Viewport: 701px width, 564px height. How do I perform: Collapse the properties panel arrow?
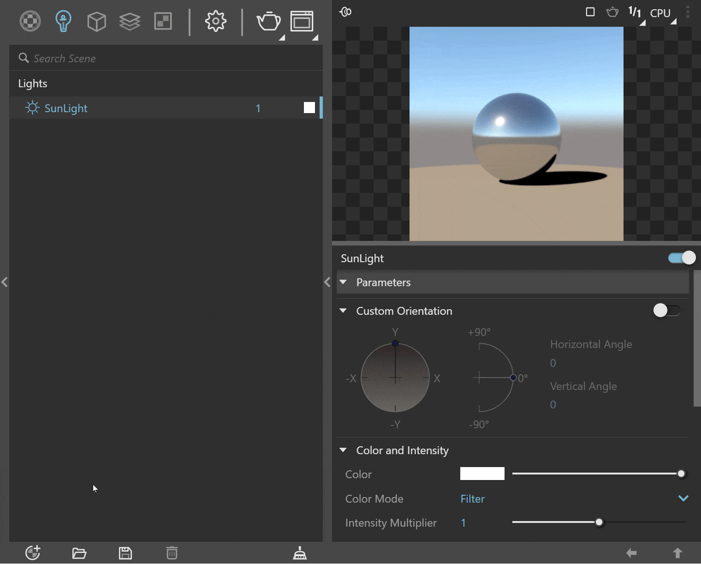tap(327, 282)
